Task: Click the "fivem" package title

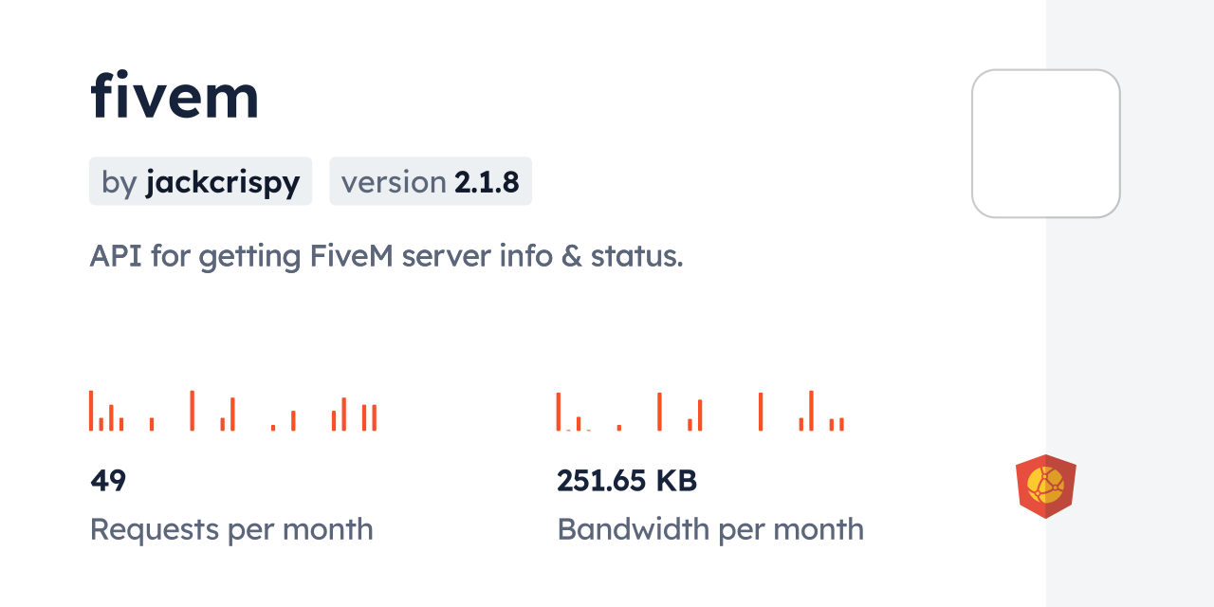Action: pyautogui.click(x=175, y=96)
